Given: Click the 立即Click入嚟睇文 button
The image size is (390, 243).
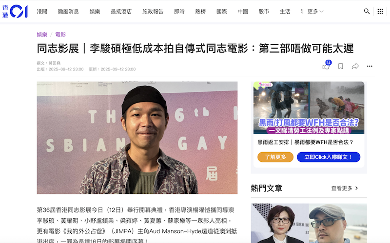Looking at the screenshot, I should tap(329, 157).
